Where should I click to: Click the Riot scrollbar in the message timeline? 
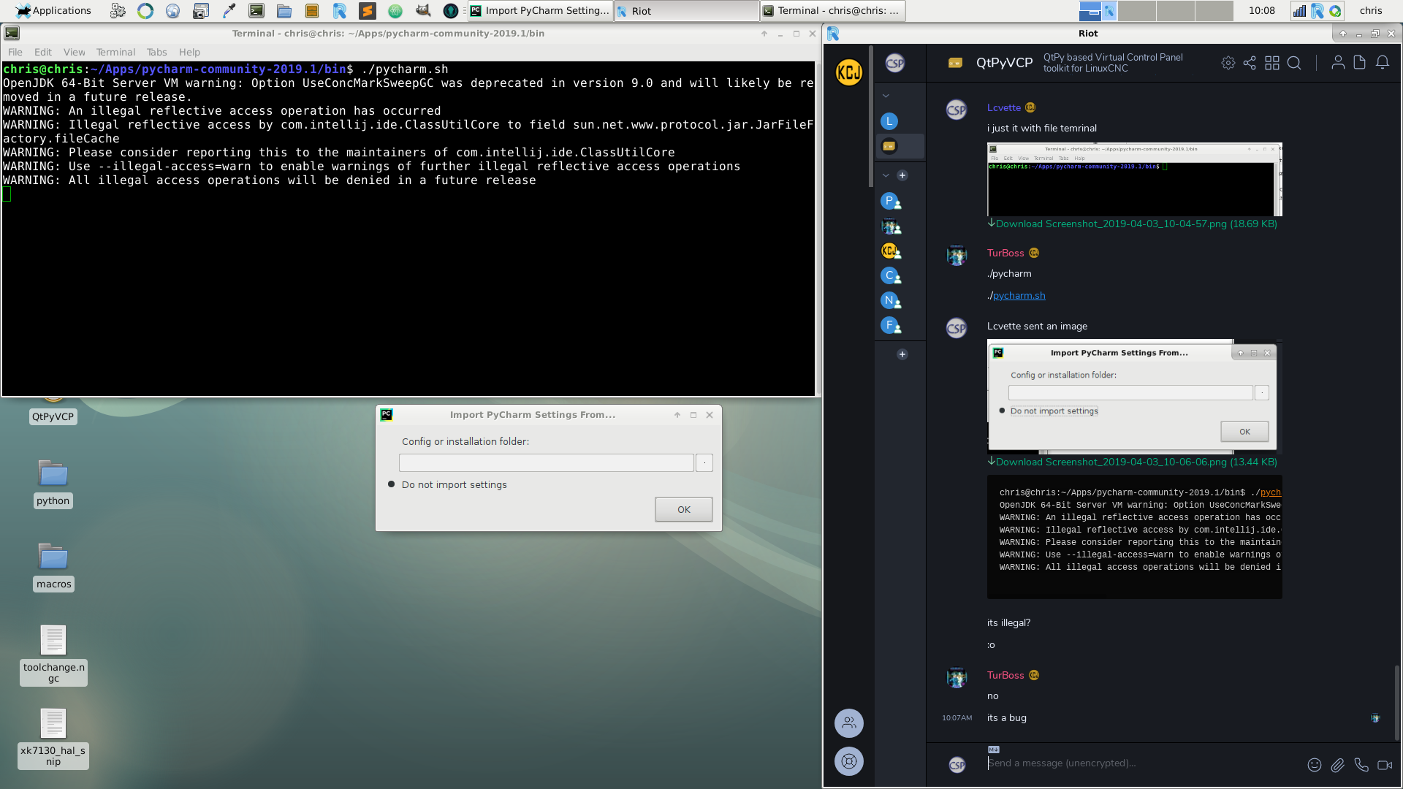click(1397, 703)
